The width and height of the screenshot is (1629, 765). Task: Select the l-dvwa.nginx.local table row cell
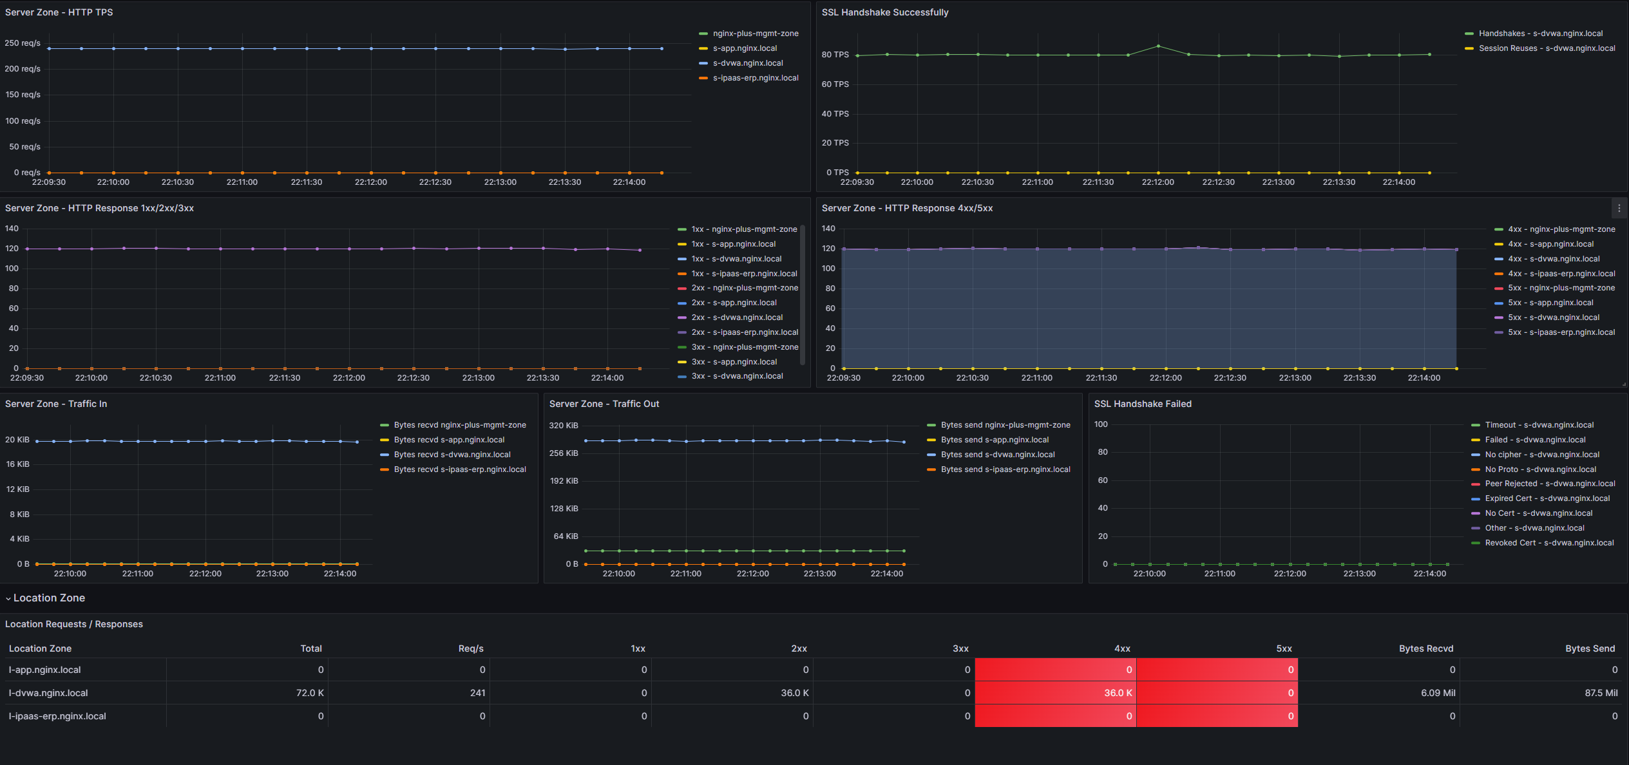(48, 693)
